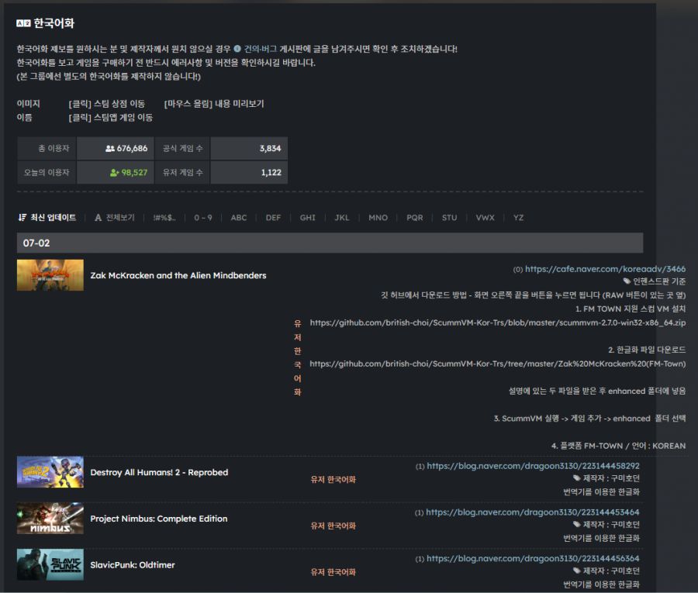This screenshot has width=698, height=593.
Task: Click the language icon beside 한국어화 heading
Action: coord(23,23)
